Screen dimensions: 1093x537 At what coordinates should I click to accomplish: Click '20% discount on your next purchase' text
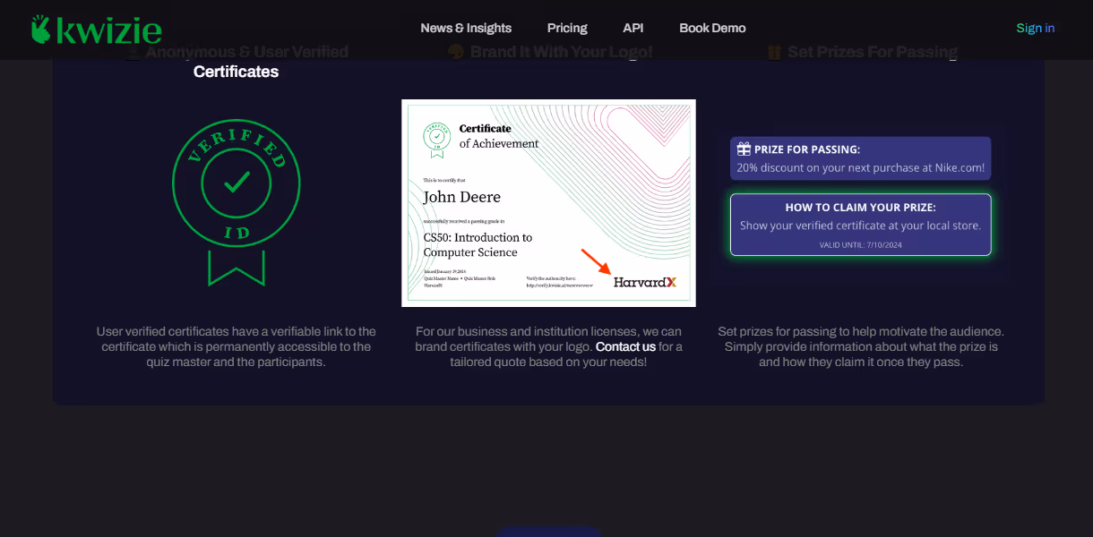[860, 167]
